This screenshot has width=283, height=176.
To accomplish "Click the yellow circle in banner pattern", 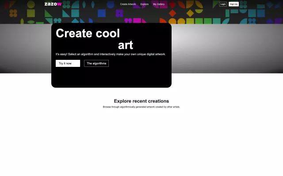I will click(31, 4).
